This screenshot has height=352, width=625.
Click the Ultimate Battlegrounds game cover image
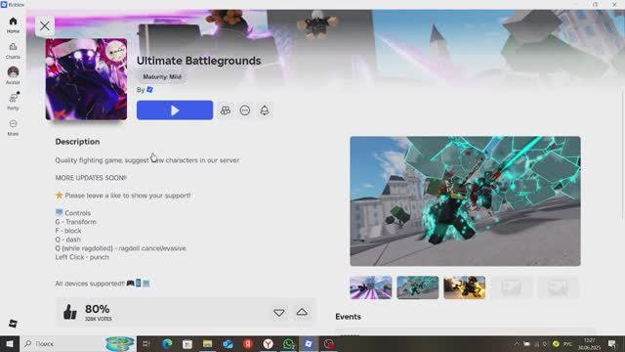tap(86, 79)
